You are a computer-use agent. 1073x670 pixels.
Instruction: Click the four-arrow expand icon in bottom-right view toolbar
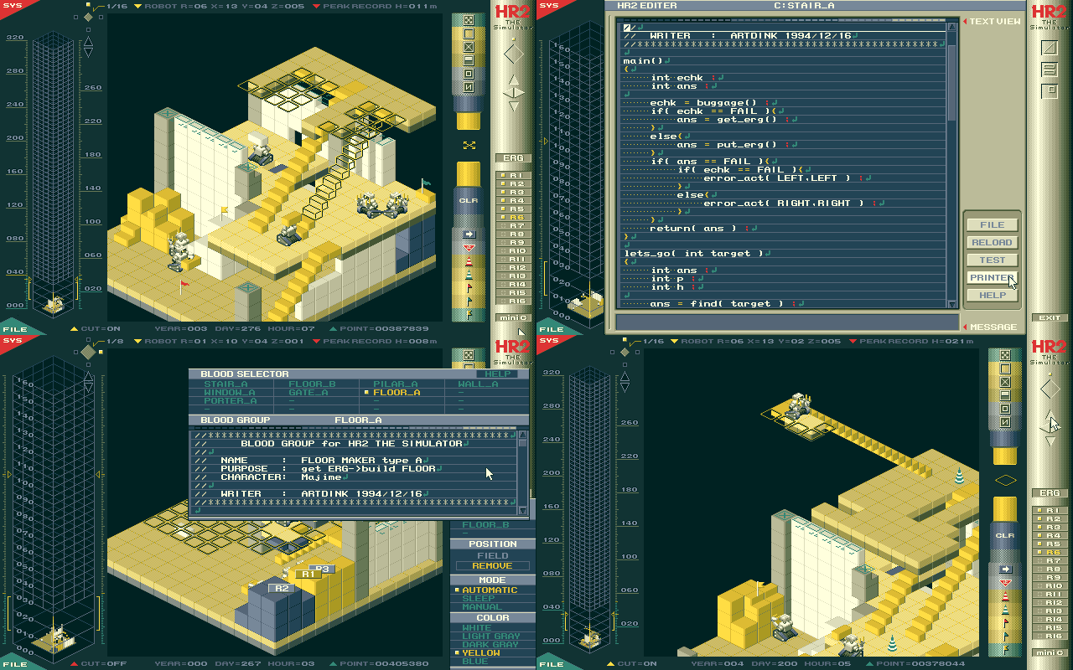click(x=1005, y=355)
